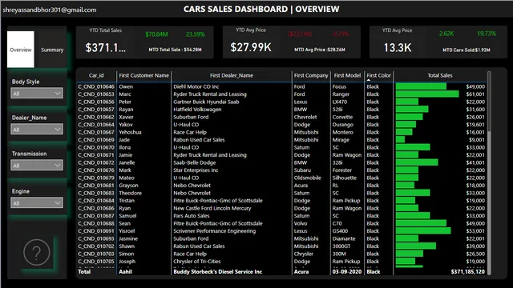Click company Chrysler cell
513x288 pixels.
tap(303, 254)
